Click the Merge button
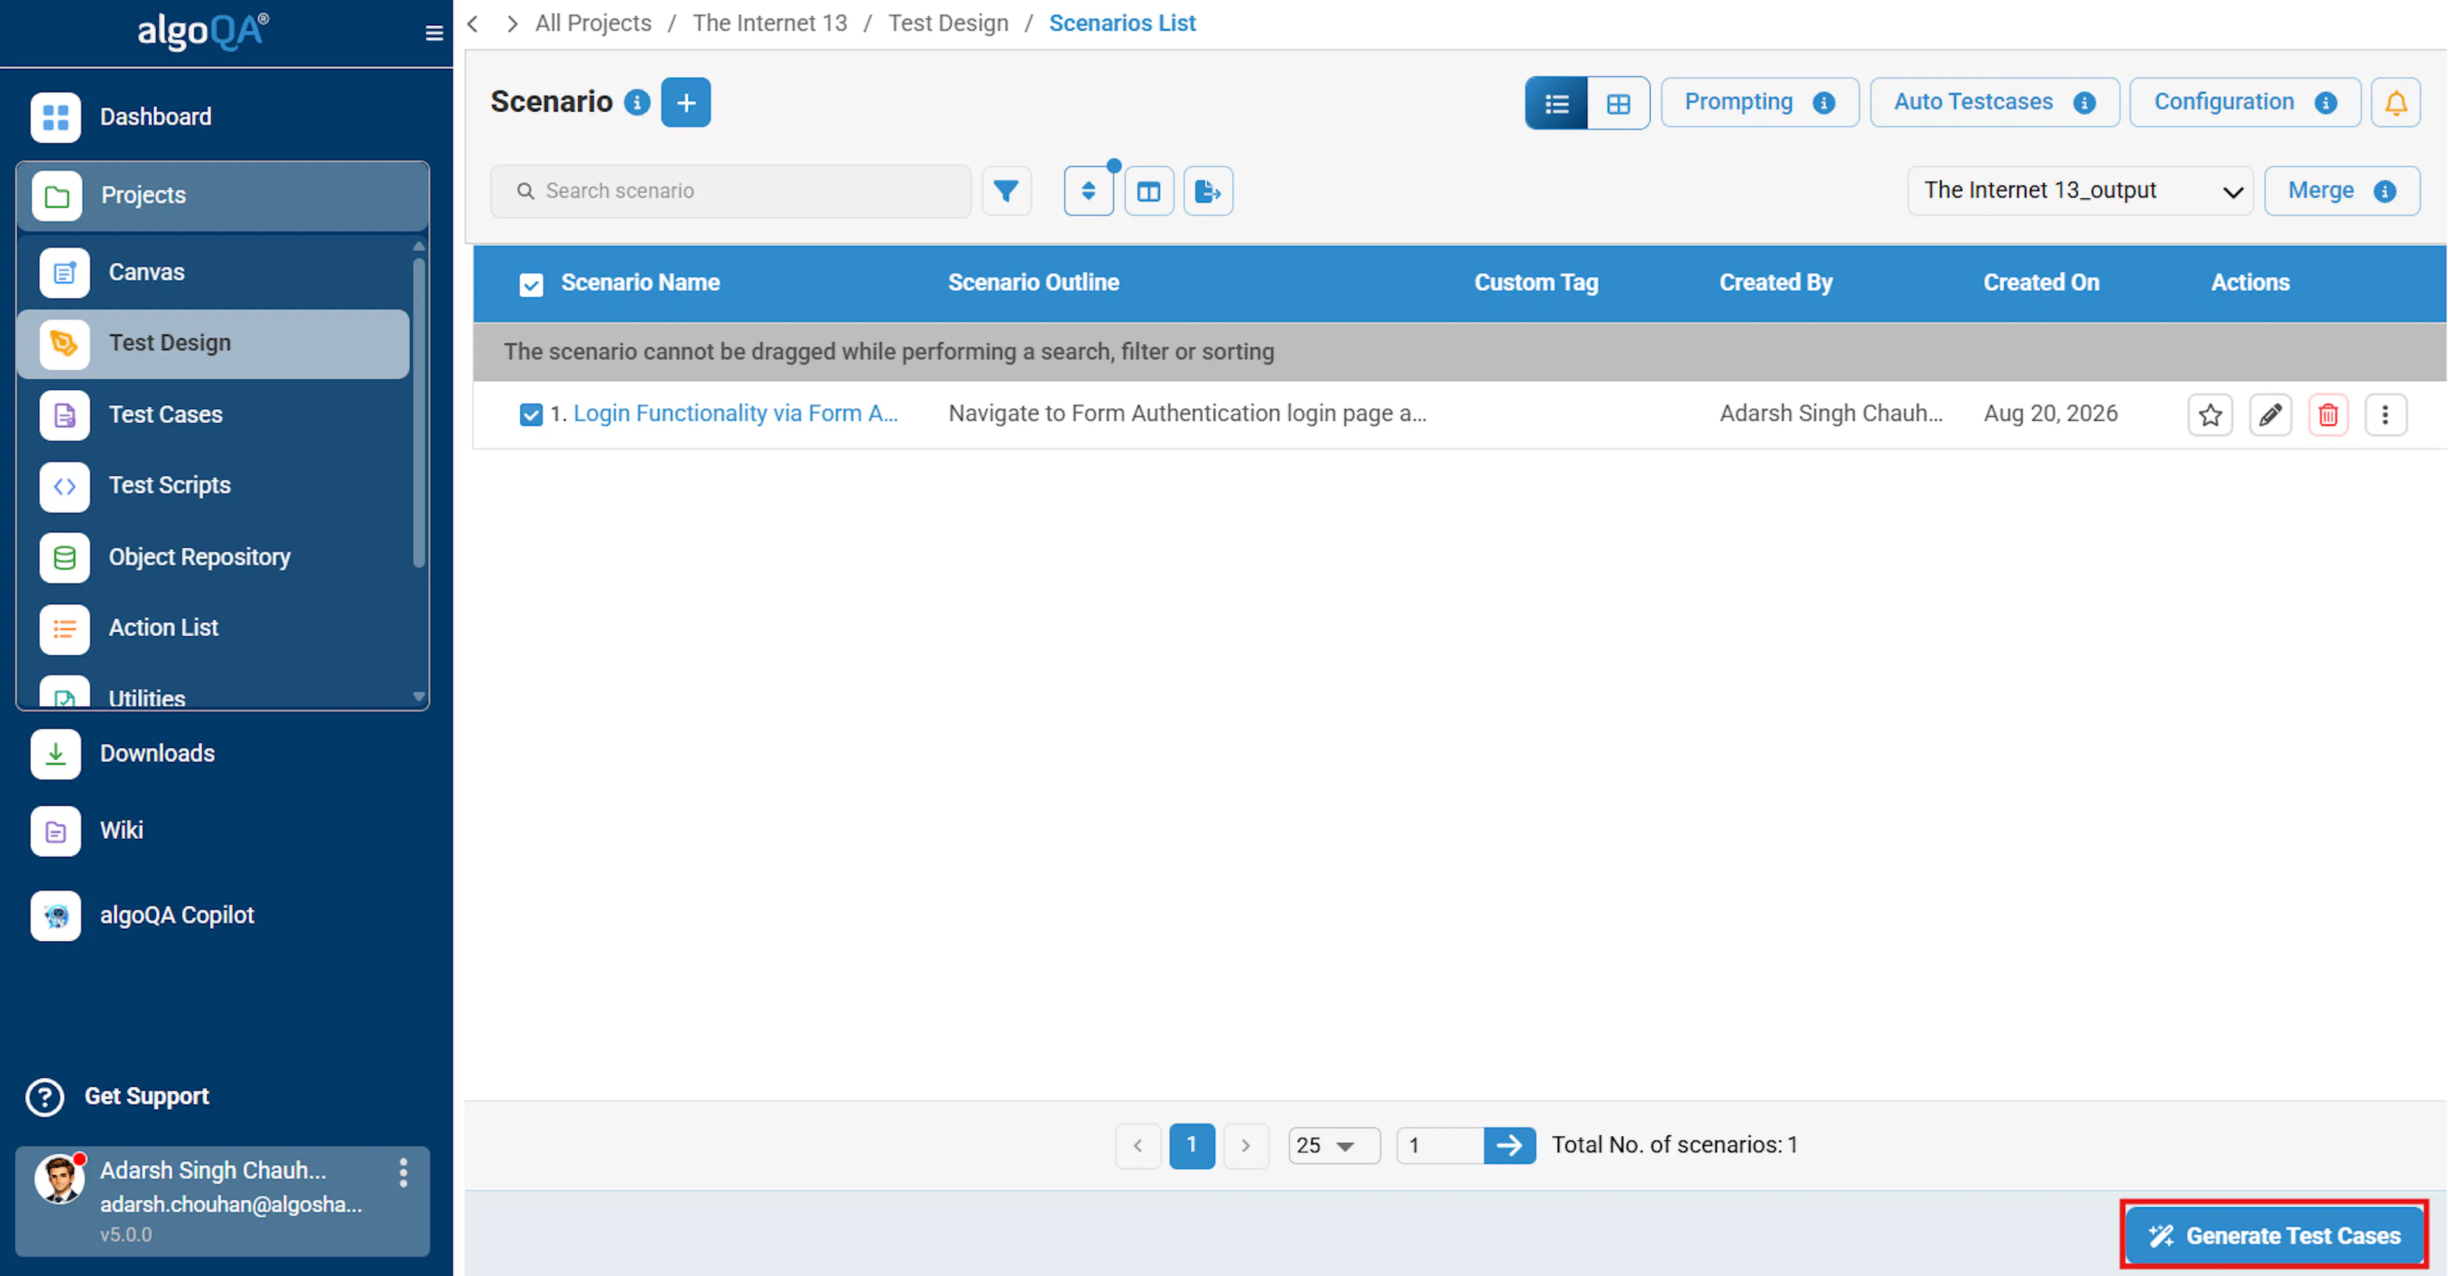This screenshot has height=1276, width=2448. (2342, 191)
